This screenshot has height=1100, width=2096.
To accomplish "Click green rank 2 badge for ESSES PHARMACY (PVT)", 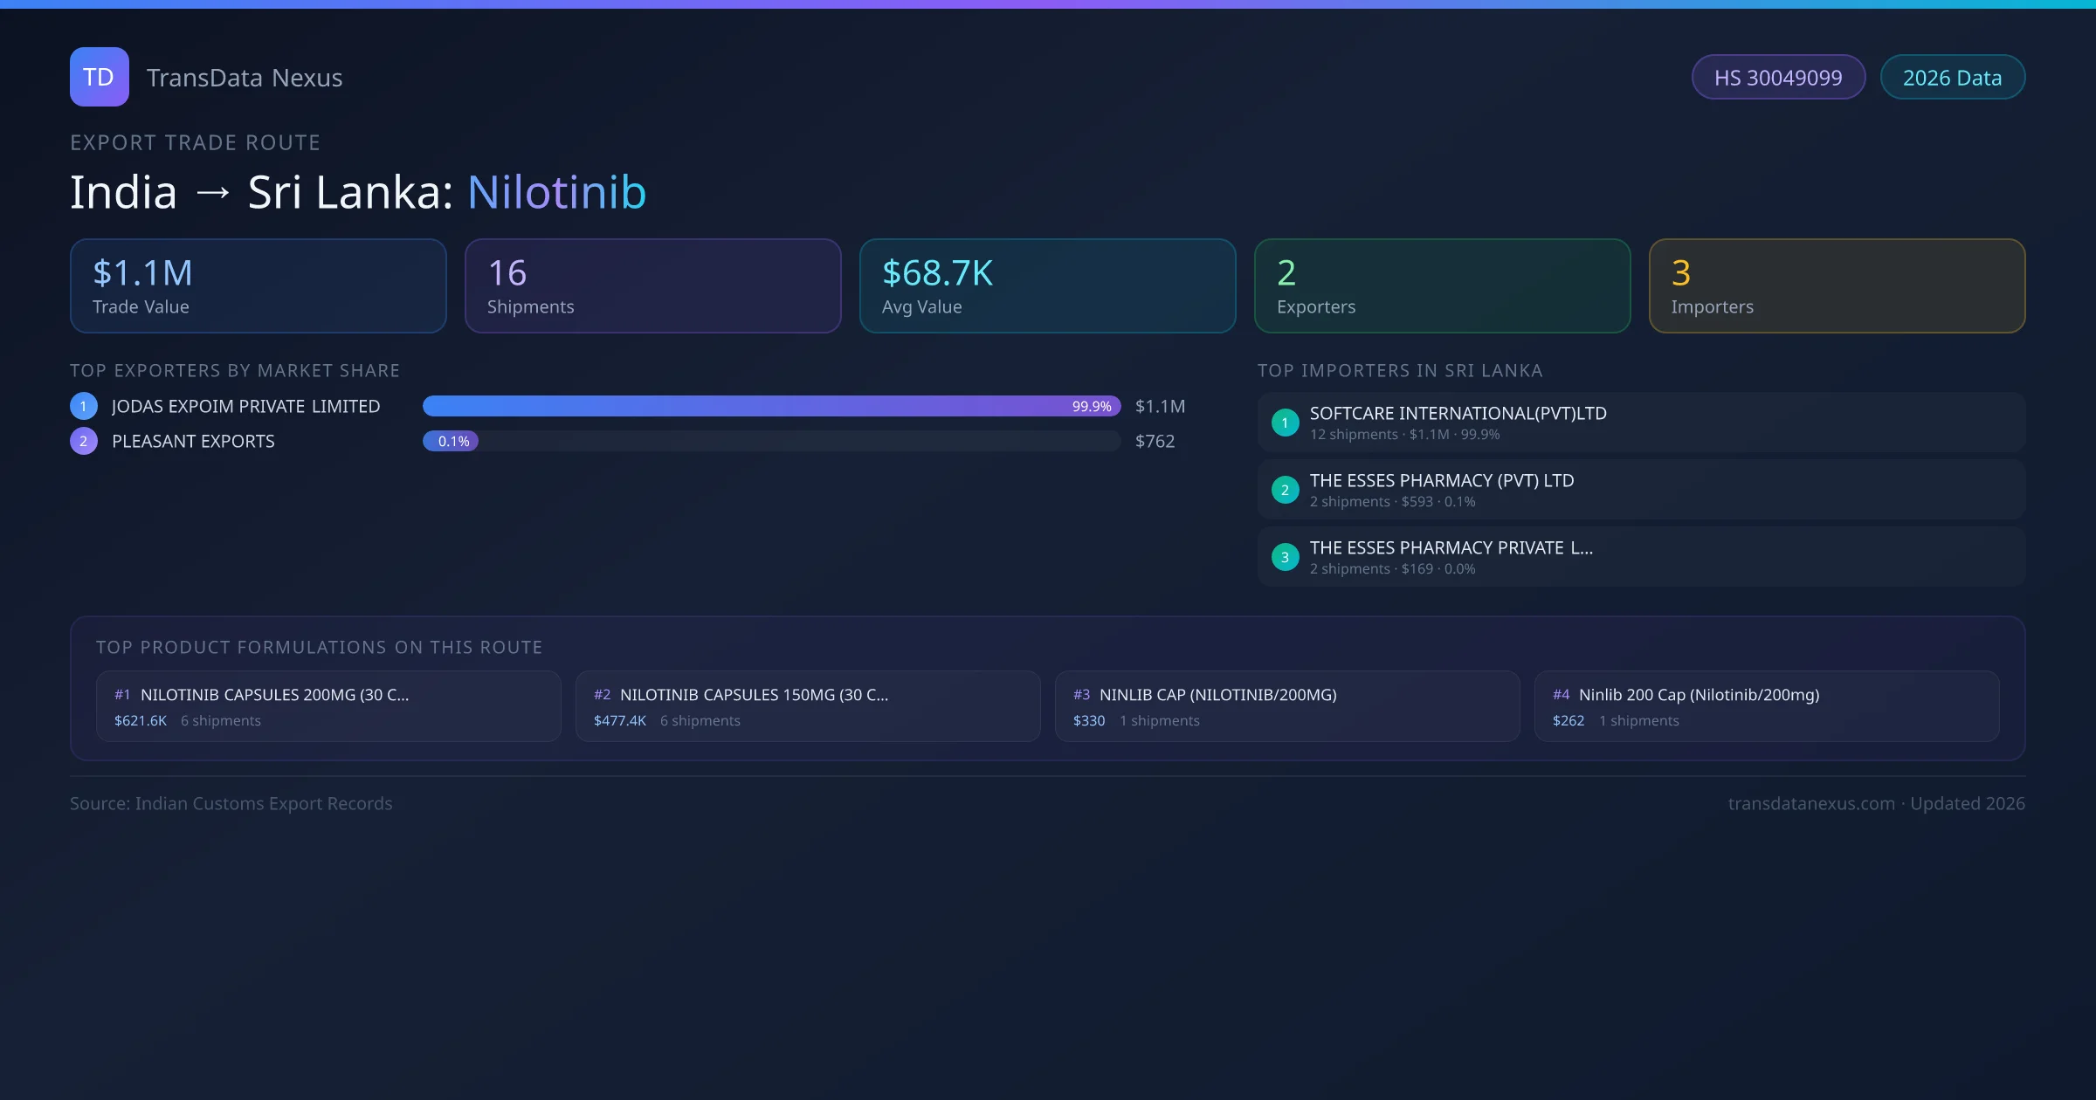I will tap(1285, 490).
